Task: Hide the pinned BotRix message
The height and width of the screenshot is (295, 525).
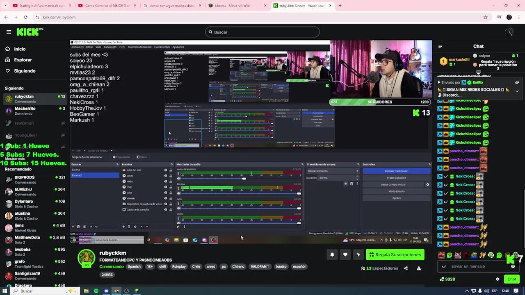Action: (x=517, y=82)
